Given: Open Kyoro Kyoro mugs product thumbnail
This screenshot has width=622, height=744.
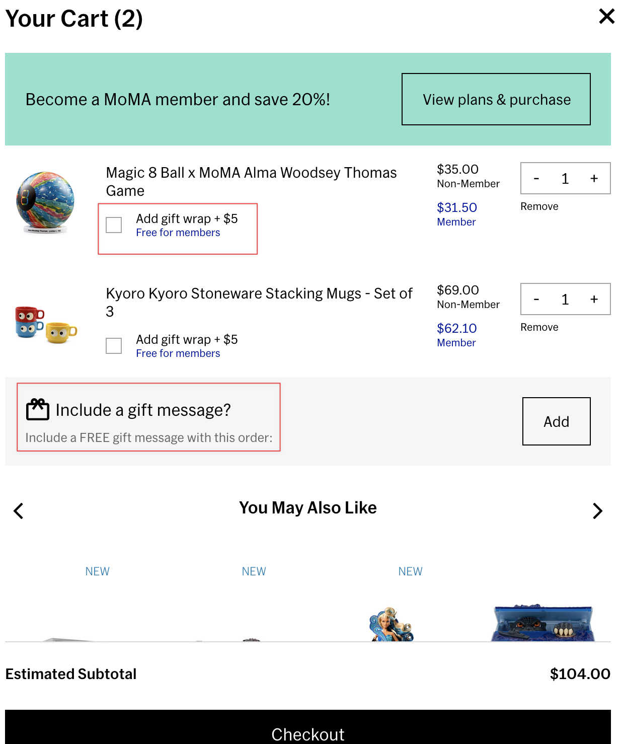Looking at the screenshot, I should click(45, 324).
